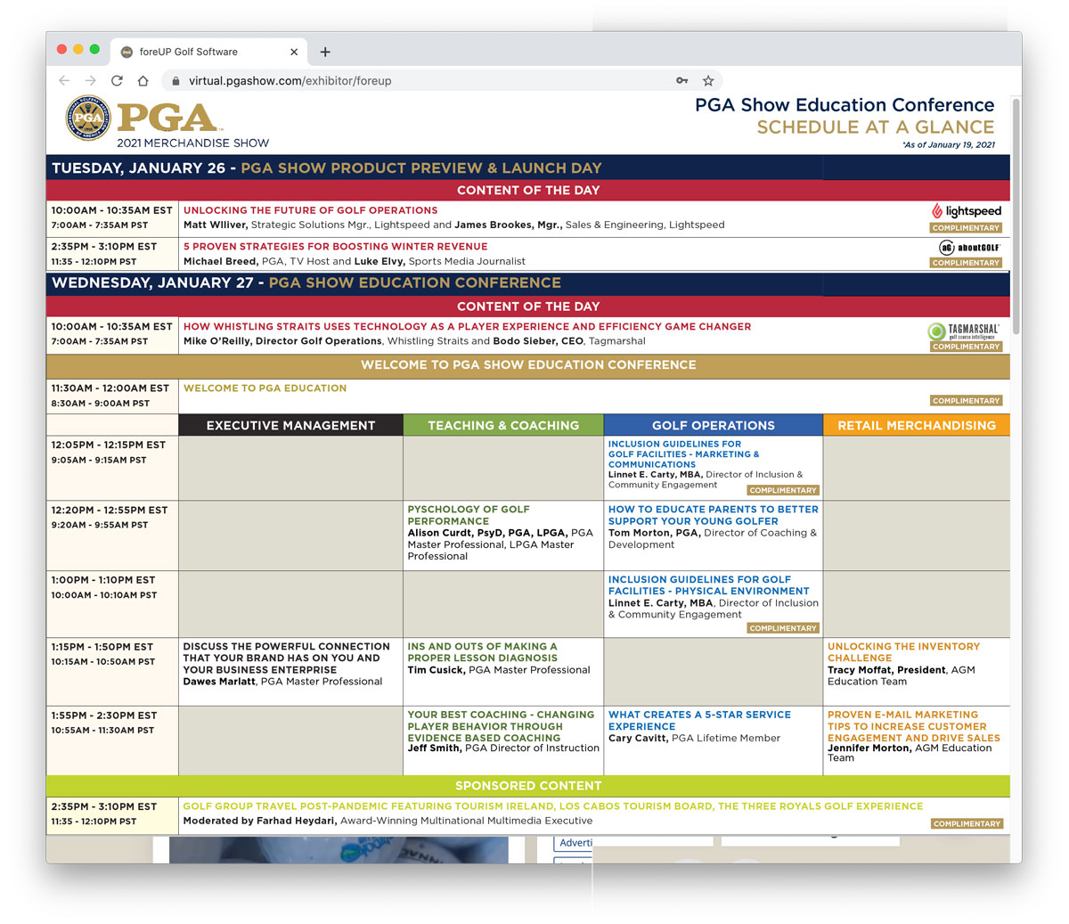1069x924 pixels.
Task: Click the aboutGOLF sponsor logo
Action: 969,247
